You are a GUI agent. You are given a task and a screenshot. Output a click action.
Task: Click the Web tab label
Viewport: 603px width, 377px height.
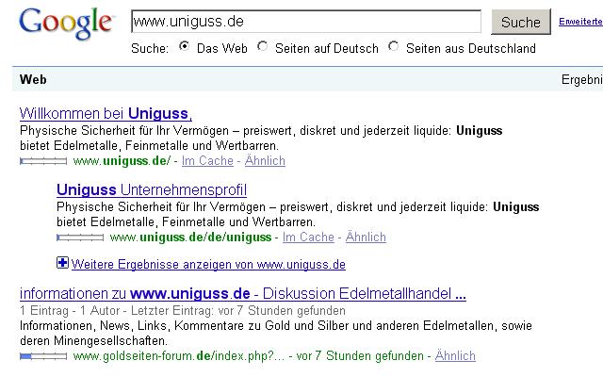(x=33, y=79)
